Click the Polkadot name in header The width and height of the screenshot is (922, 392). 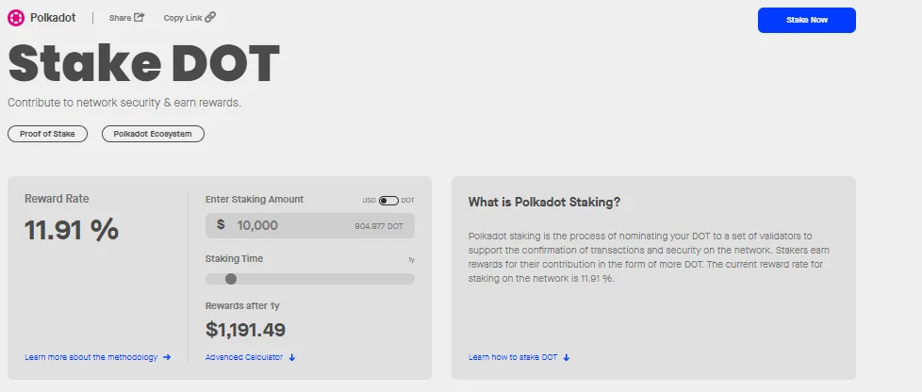53,17
